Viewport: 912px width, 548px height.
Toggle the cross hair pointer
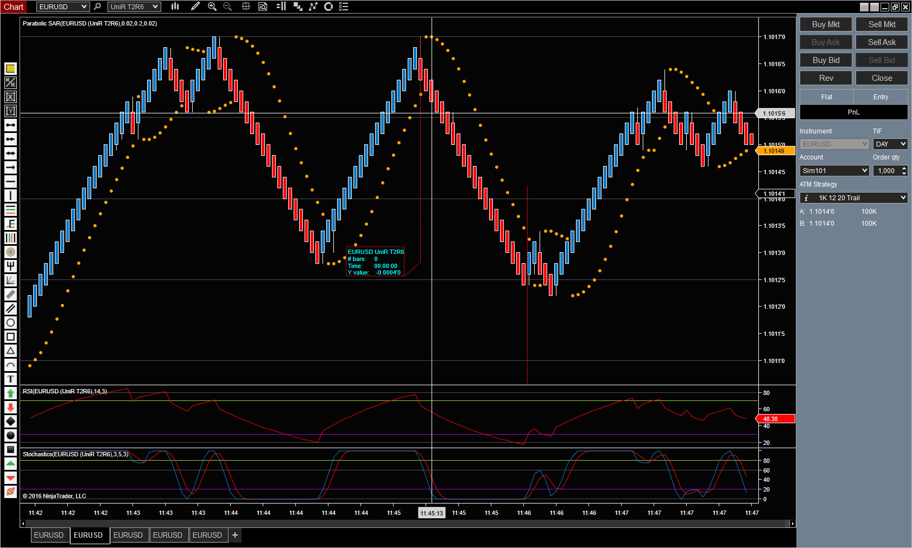click(x=246, y=7)
